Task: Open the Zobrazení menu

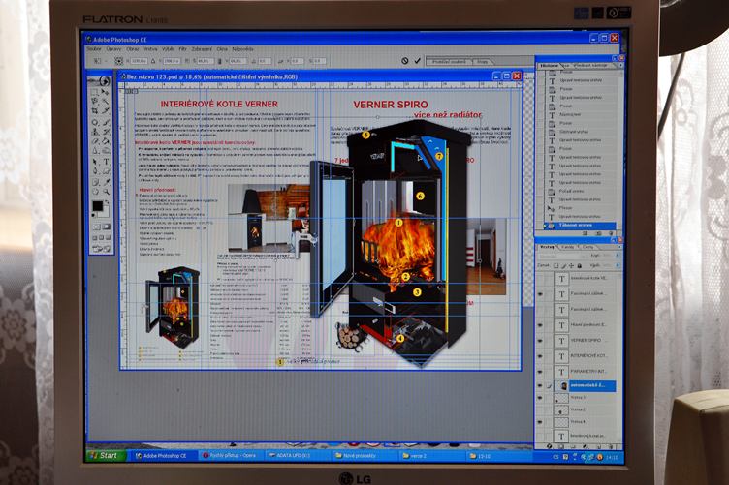Action: click(x=202, y=48)
